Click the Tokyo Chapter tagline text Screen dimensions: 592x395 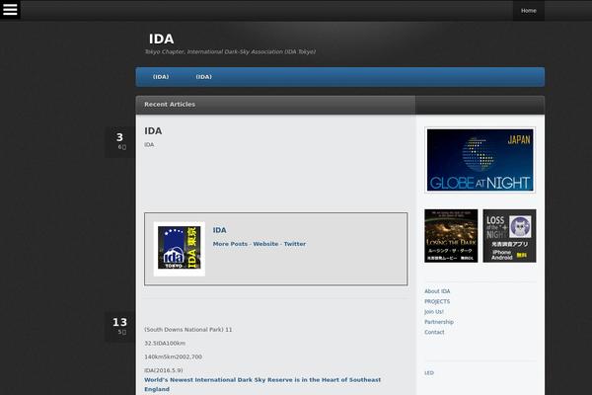(230, 51)
